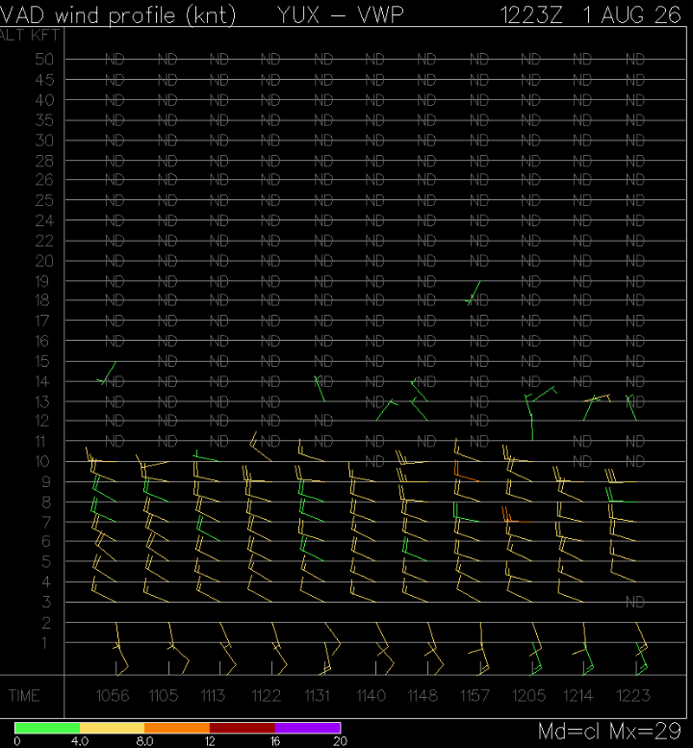
Task: Click the 11 kft altitude label
Action: (x=42, y=441)
